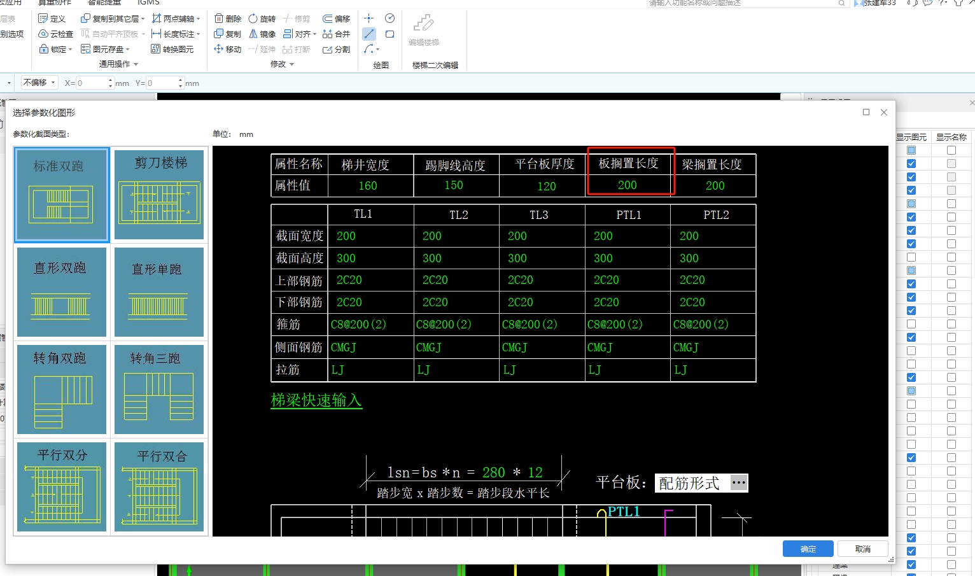Select the 打断 break tool

[x=297, y=49]
